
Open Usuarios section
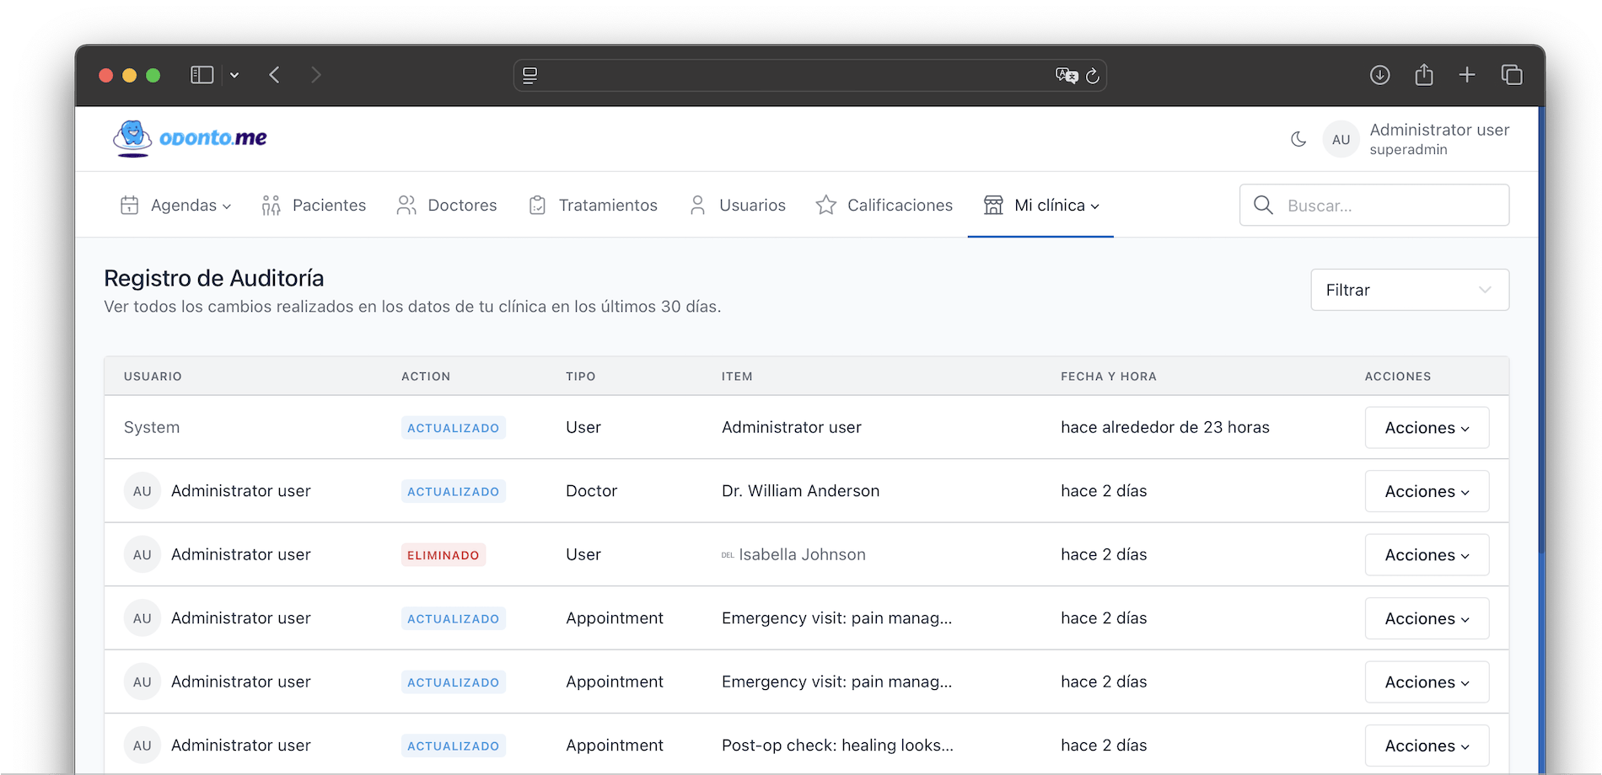737,206
